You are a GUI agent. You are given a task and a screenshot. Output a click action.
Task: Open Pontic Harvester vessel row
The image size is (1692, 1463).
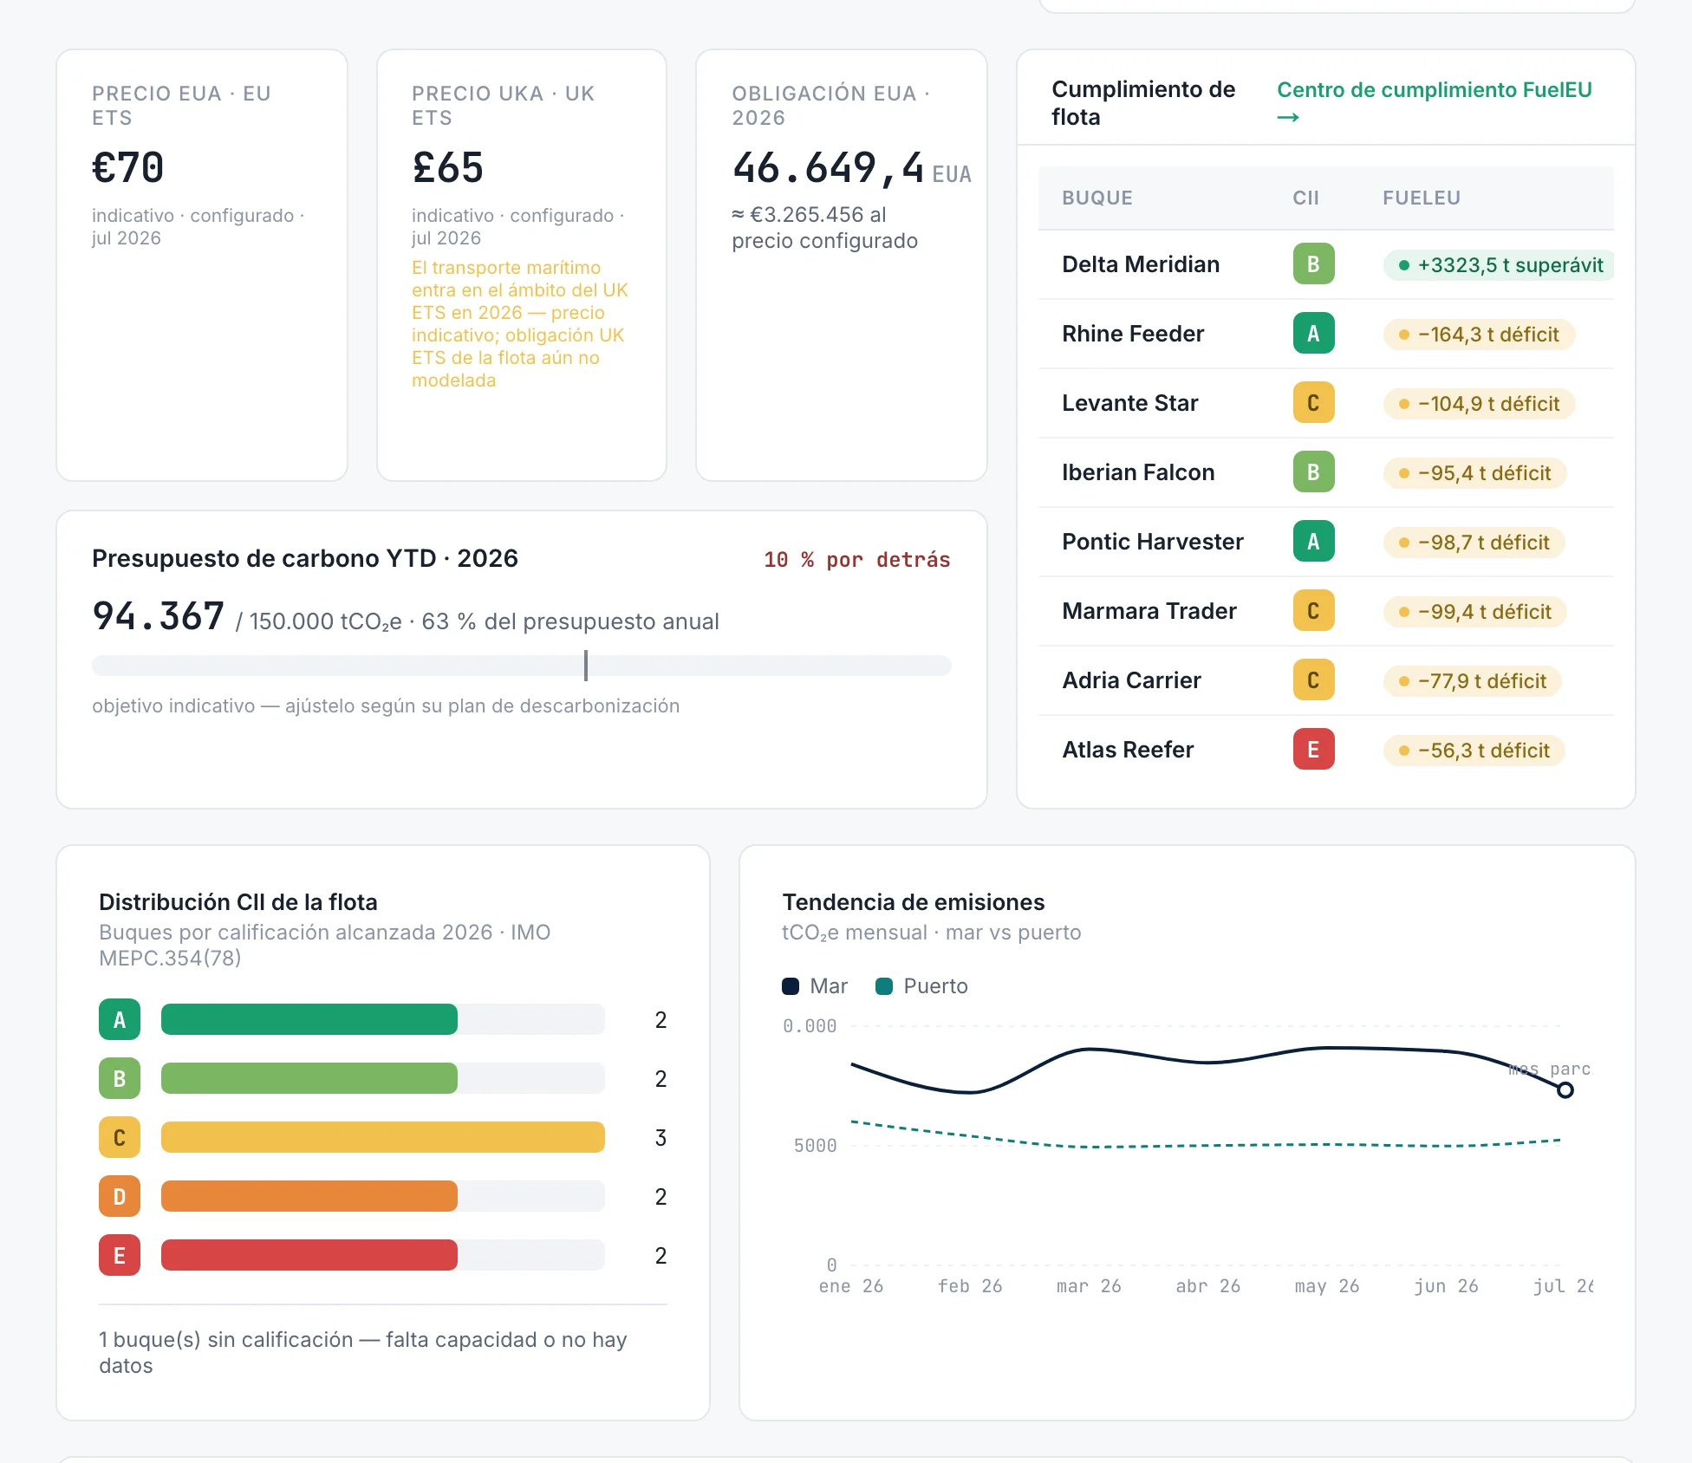[1326, 542]
